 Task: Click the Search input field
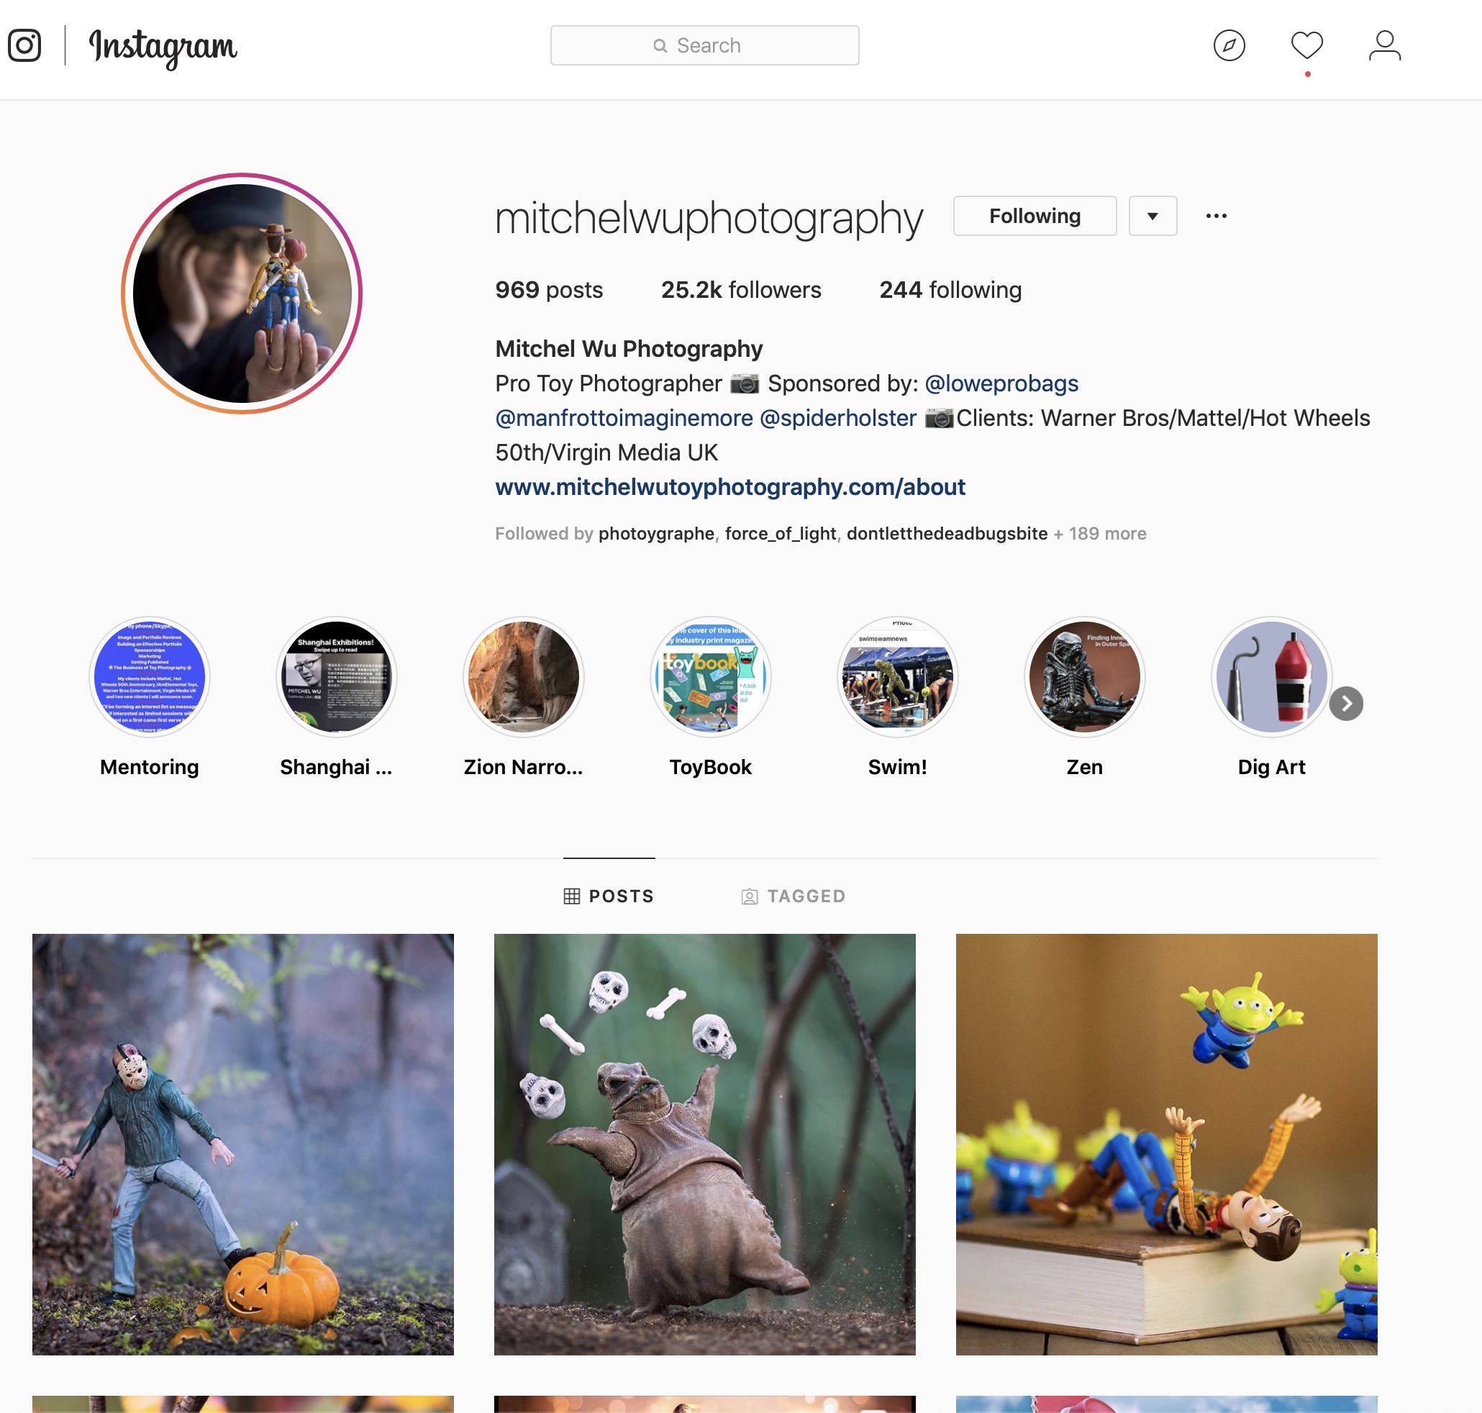(704, 45)
